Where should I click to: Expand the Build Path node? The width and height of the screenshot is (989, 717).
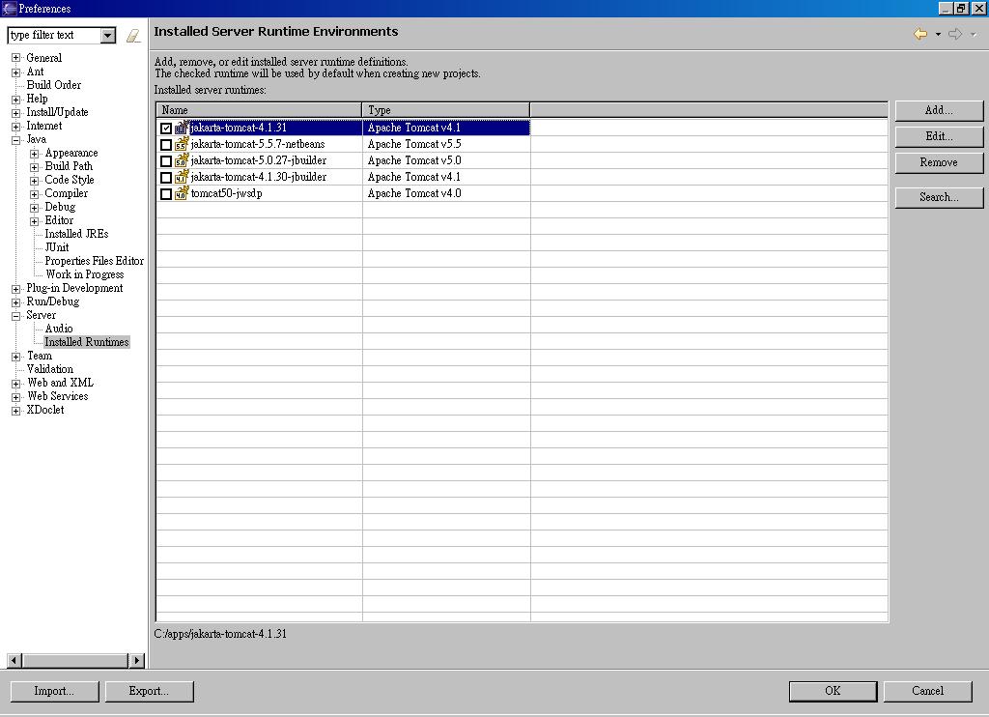pyautogui.click(x=34, y=167)
